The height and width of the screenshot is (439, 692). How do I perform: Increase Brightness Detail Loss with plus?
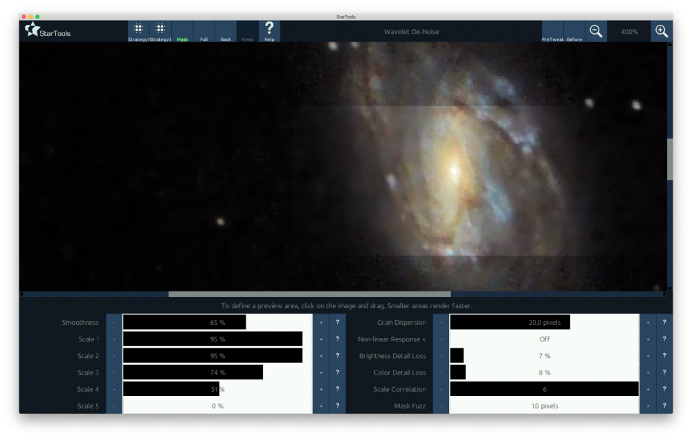648,356
